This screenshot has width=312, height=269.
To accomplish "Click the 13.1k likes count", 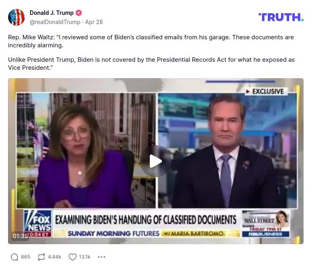I will coord(85,257).
